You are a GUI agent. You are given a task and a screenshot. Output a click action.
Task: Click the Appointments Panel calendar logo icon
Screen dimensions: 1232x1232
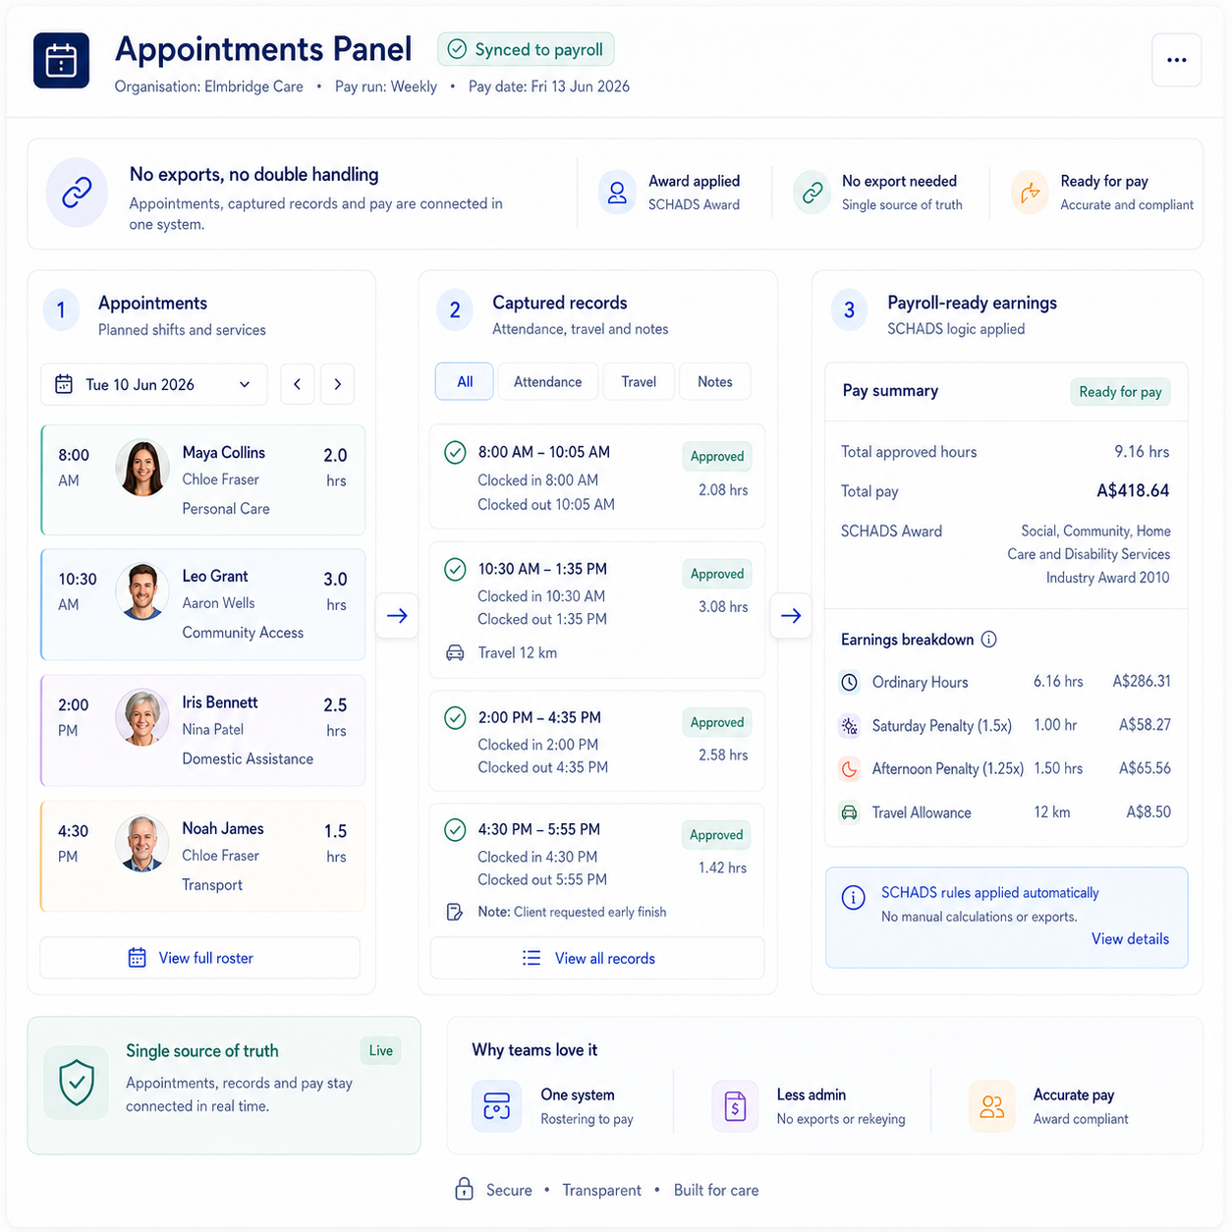(x=61, y=60)
